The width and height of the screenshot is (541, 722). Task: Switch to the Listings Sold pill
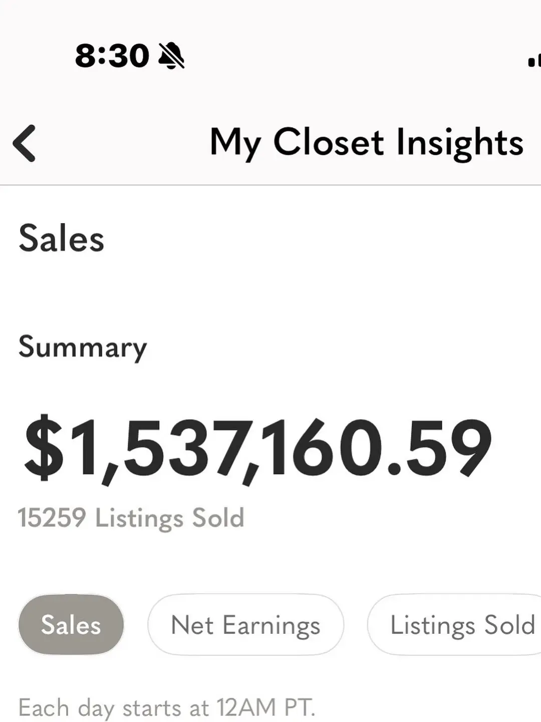click(x=455, y=625)
